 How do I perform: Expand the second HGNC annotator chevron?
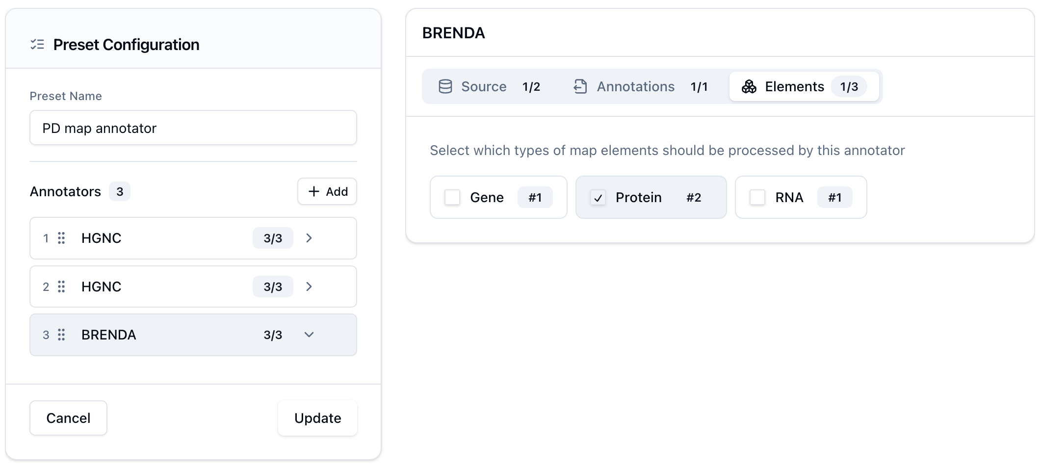309,287
